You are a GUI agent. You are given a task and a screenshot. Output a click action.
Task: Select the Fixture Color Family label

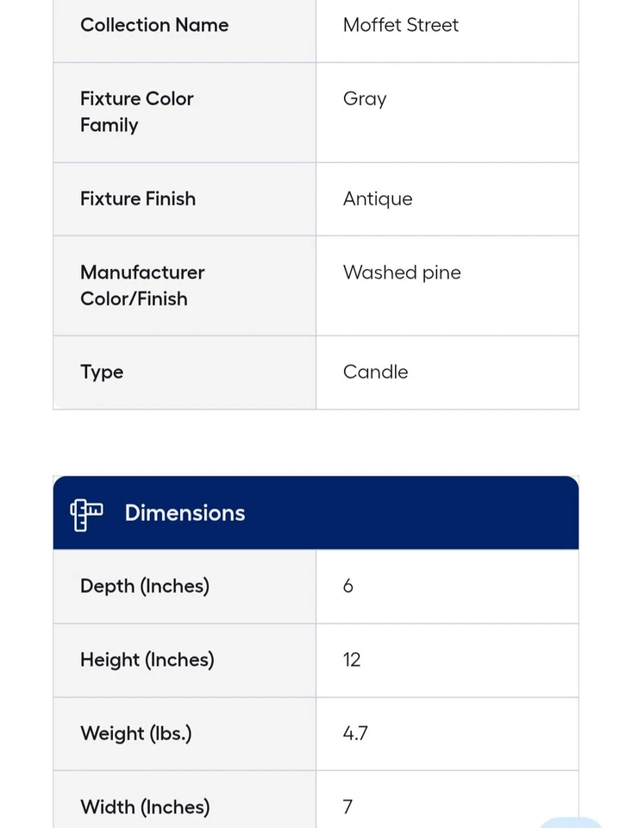(x=136, y=112)
